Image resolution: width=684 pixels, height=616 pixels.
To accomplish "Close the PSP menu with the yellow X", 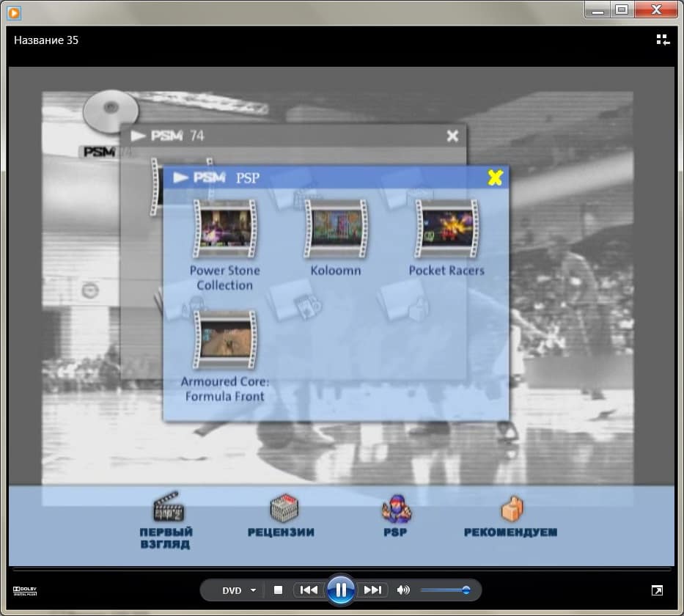I will click(x=495, y=177).
